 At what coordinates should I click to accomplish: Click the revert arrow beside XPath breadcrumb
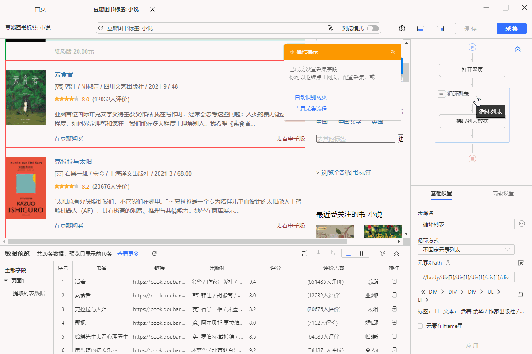[x=521, y=295]
